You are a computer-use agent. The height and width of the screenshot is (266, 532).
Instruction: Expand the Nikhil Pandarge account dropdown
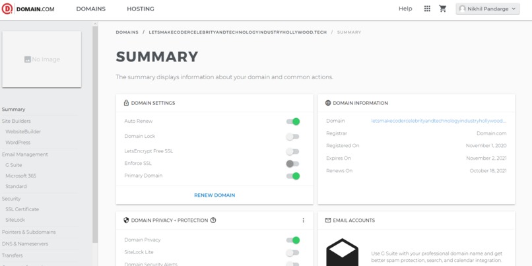pyautogui.click(x=488, y=9)
